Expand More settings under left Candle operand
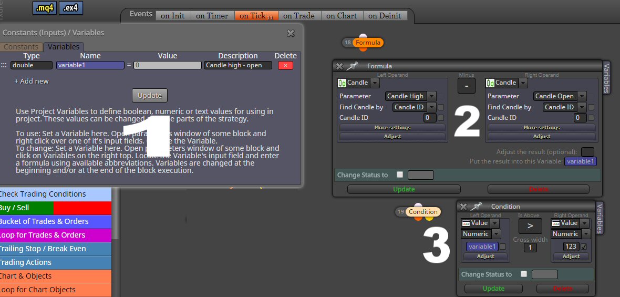The image size is (620, 297). [392, 127]
